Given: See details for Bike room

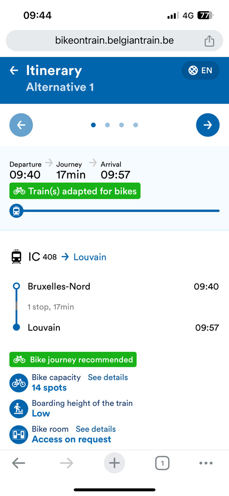Looking at the screenshot, I should tap(96, 429).
